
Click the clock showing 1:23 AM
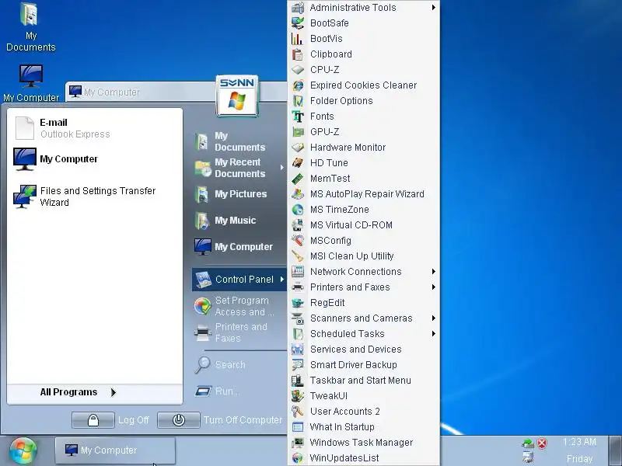tap(579, 442)
